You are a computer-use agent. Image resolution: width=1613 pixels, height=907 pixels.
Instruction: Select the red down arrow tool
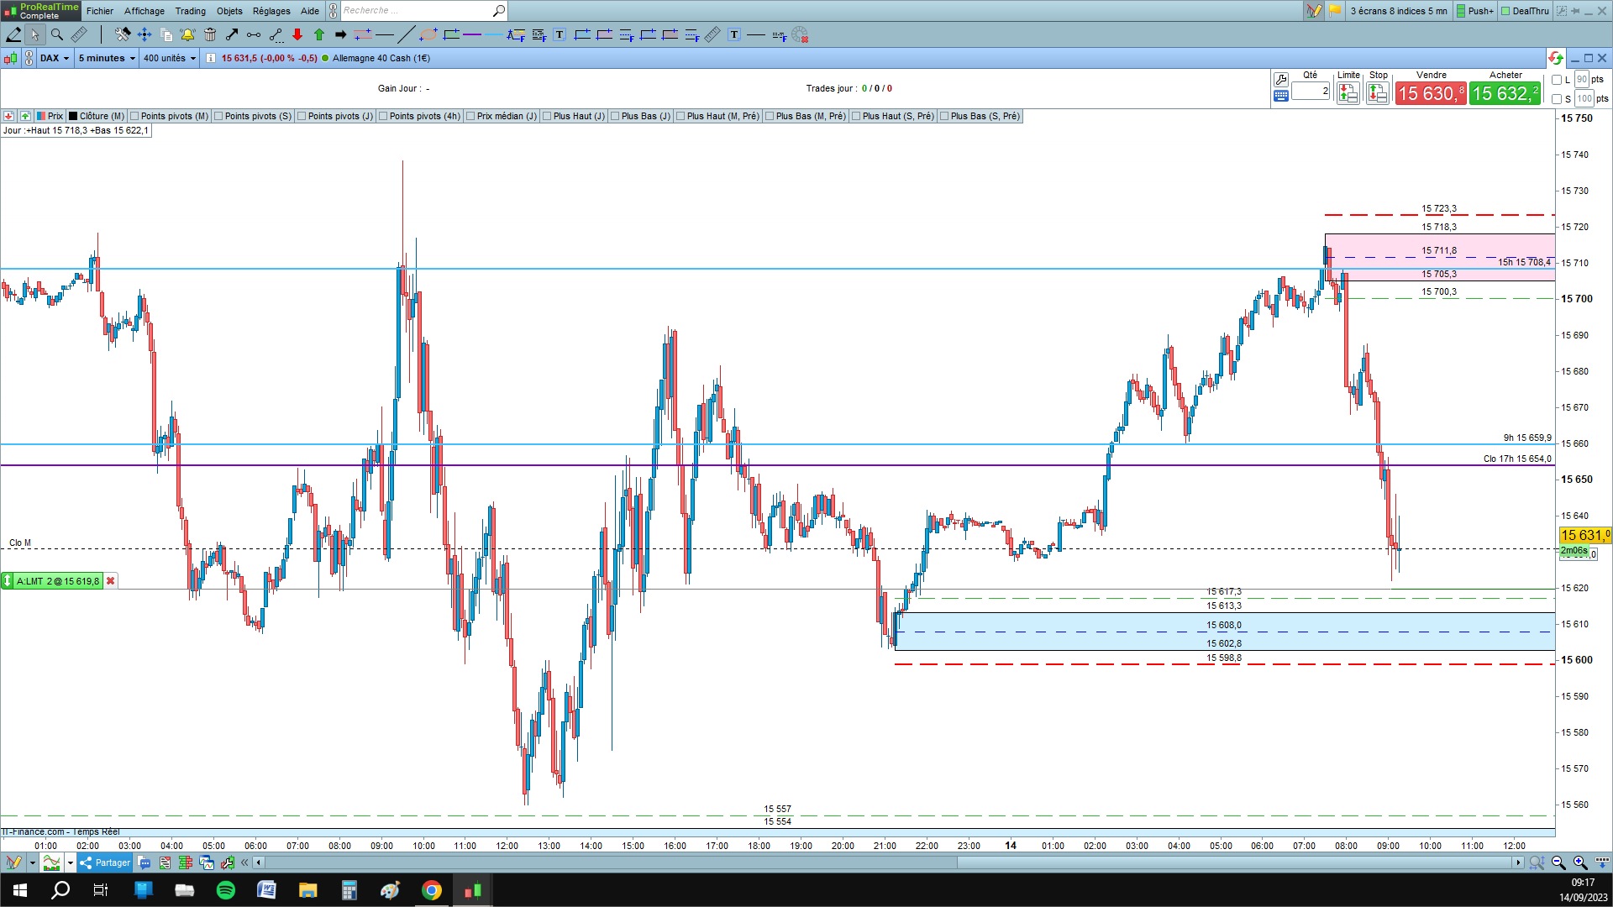297,34
